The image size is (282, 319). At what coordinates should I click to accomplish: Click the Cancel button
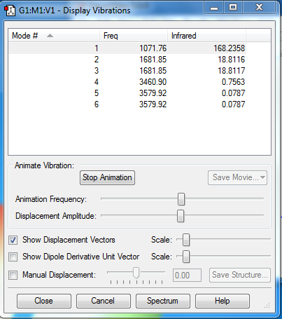tap(104, 301)
